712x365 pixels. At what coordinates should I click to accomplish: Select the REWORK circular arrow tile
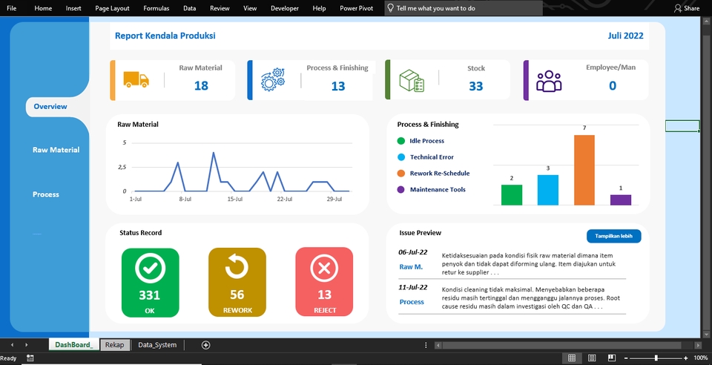coord(237,282)
